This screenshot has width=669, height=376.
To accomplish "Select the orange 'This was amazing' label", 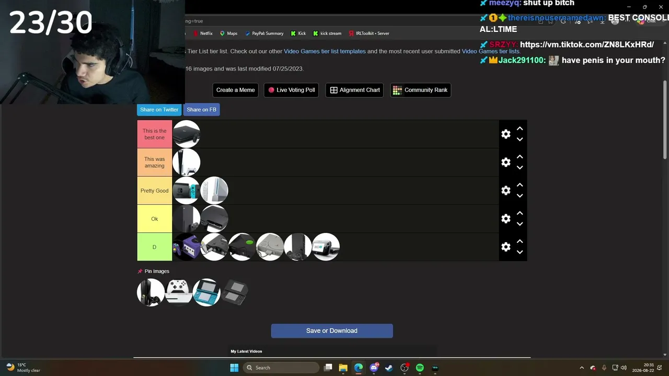I will pyautogui.click(x=155, y=162).
